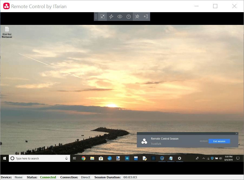Toggle full screen mode in session toolbar
The image size is (244, 180).
coord(103,17)
